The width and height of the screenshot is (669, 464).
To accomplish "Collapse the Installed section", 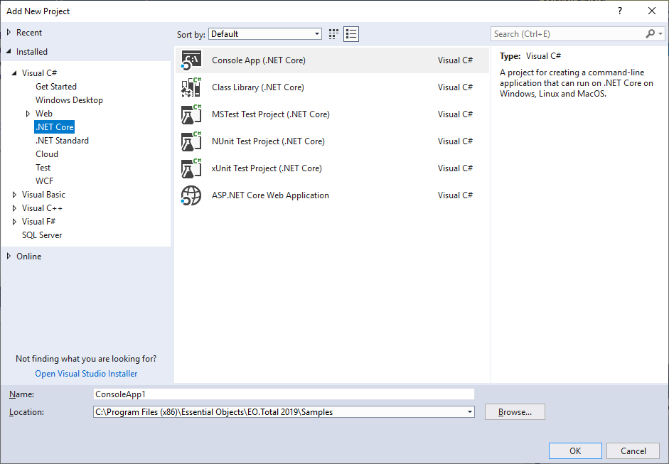I will click(9, 52).
